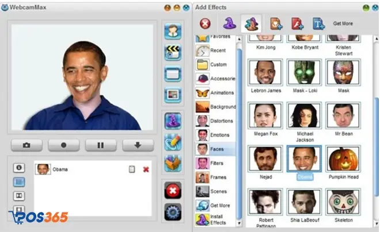Open the wizard hat effects button
Viewport: 380px width, 232px height.
click(173, 121)
